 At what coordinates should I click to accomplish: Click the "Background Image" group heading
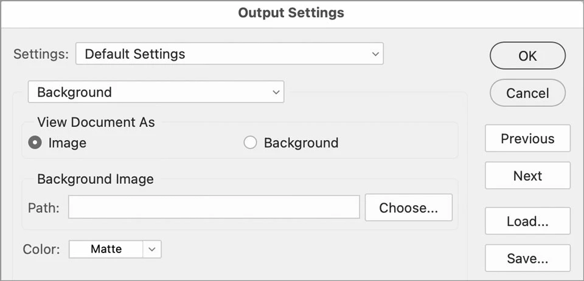pyautogui.click(x=96, y=179)
